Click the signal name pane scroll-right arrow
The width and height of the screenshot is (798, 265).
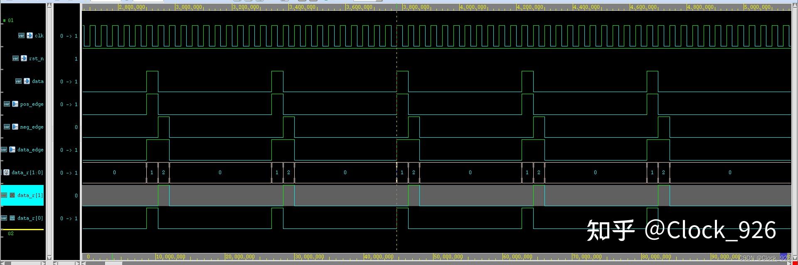click(43, 263)
